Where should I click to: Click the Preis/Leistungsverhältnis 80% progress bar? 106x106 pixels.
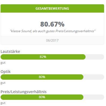(x=52, y=97)
